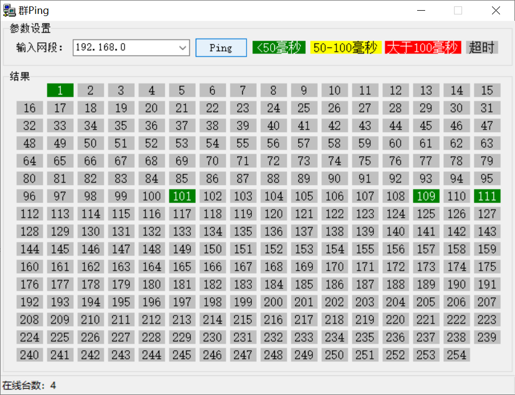
Task: Click host cell 112
Action: click(29, 214)
